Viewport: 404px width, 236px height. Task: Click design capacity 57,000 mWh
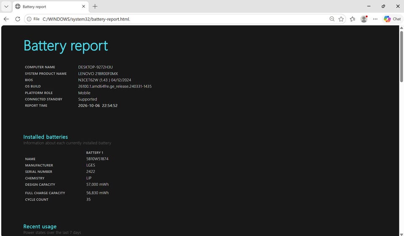click(97, 185)
